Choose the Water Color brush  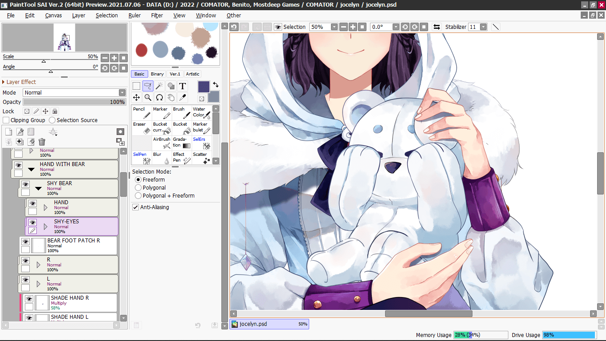tap(201, 113)
